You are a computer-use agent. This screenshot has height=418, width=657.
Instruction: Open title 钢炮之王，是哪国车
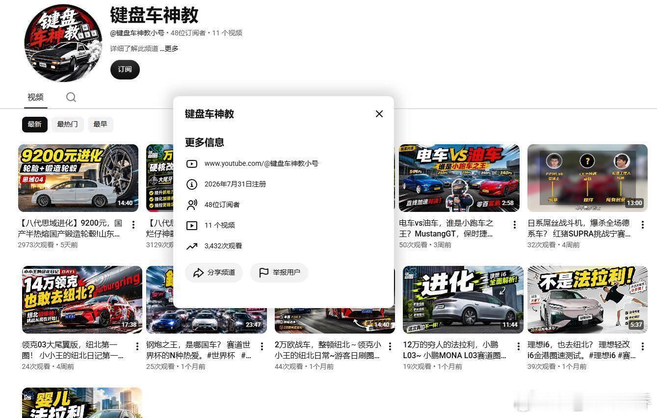click(199, 350)
